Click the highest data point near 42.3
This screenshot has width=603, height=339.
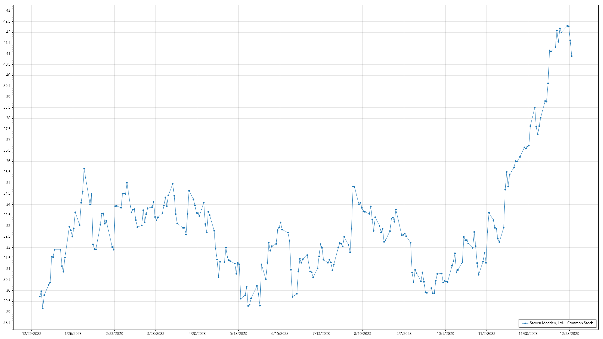567,26
